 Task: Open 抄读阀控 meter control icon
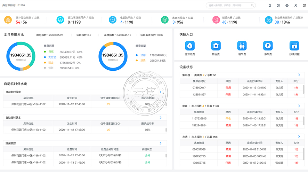click(294, 46)
